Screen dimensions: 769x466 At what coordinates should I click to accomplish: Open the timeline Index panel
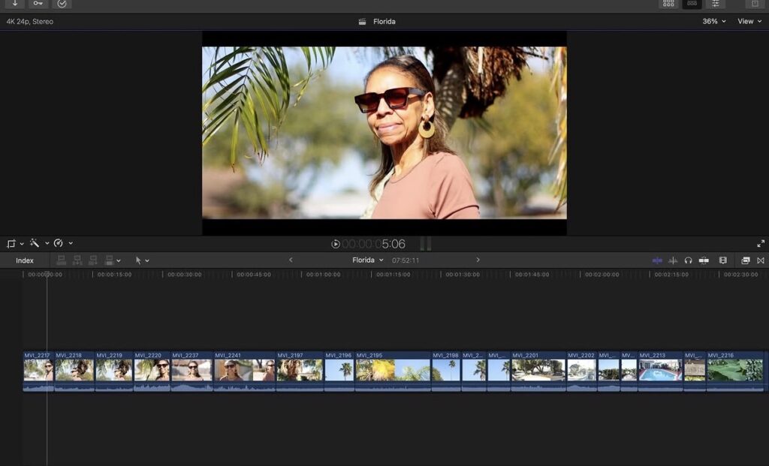[x=25, y=260]
